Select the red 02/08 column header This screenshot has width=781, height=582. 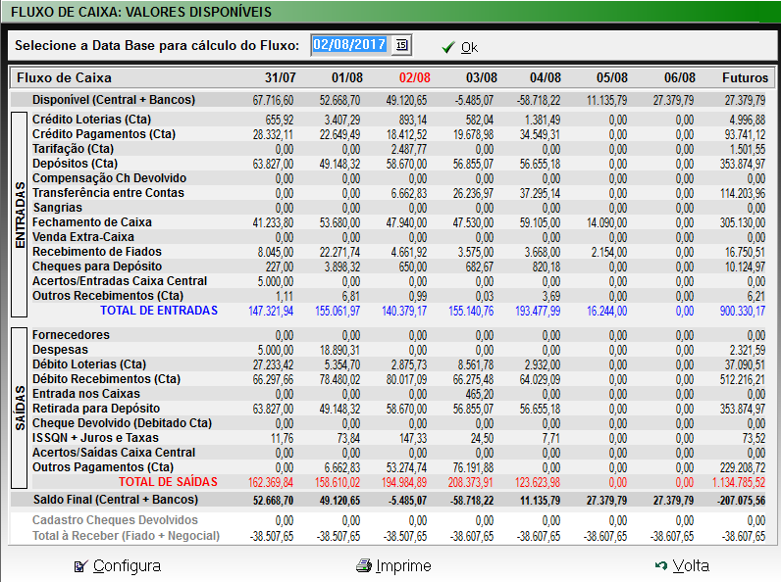click(414, 78)
